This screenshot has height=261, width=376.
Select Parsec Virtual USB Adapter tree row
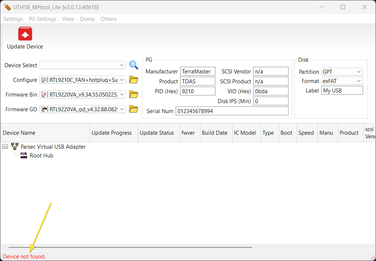(x=53, y=146)
